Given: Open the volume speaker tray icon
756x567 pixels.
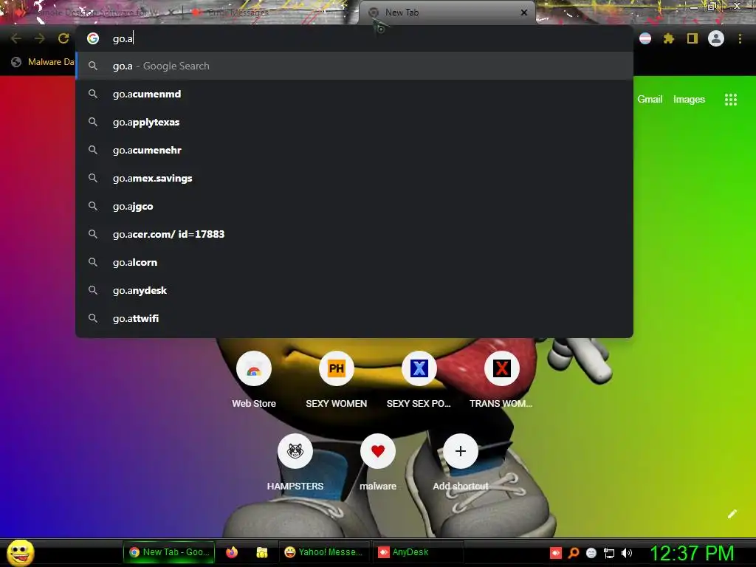Looking at the screenshot, I should 626,553.
